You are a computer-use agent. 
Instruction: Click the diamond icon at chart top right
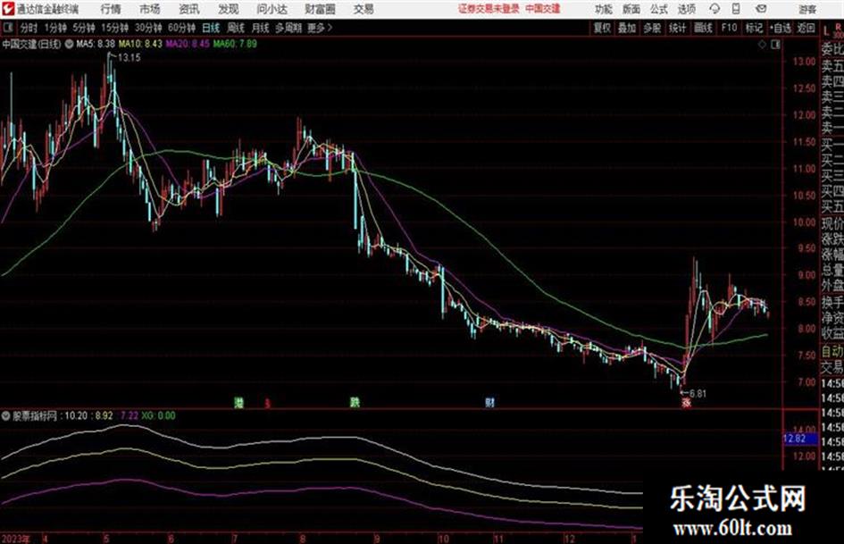pyautogui.click(x=762, y=45)
